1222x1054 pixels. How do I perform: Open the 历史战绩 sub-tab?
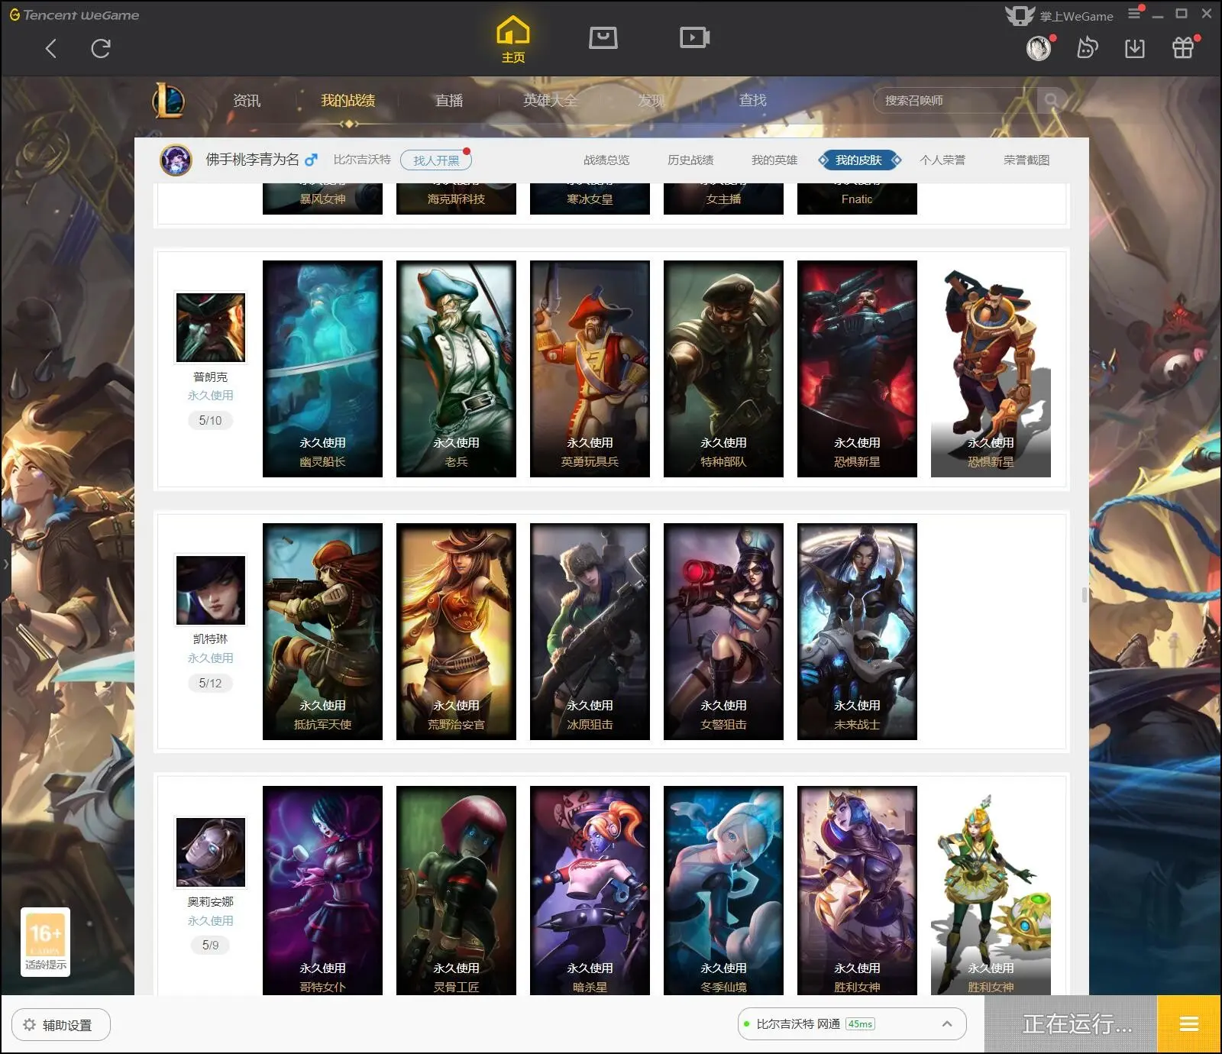pos(690,160)
